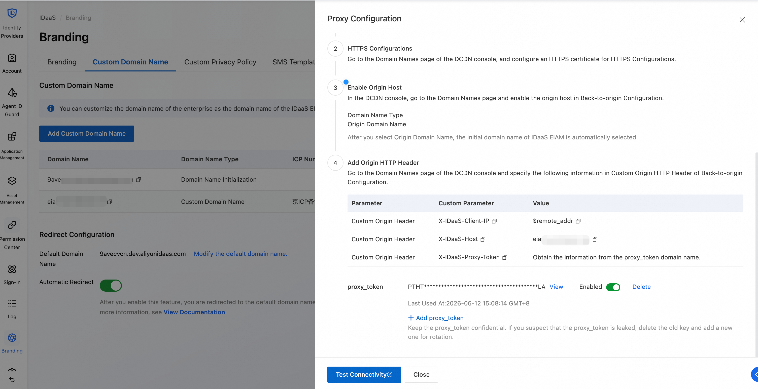758x389 pixels.
Task: Click the drawer's vertical scrollbar
Action: click(x=756, y=254)
